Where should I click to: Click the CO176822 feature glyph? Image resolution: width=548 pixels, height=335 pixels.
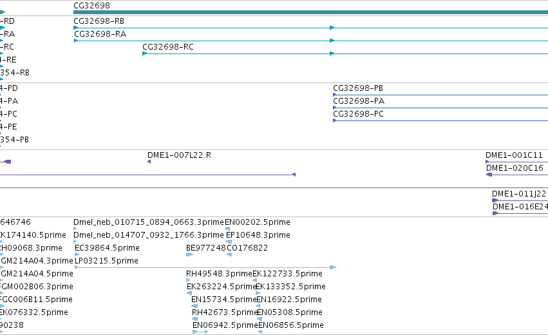[x=229, y=254]
